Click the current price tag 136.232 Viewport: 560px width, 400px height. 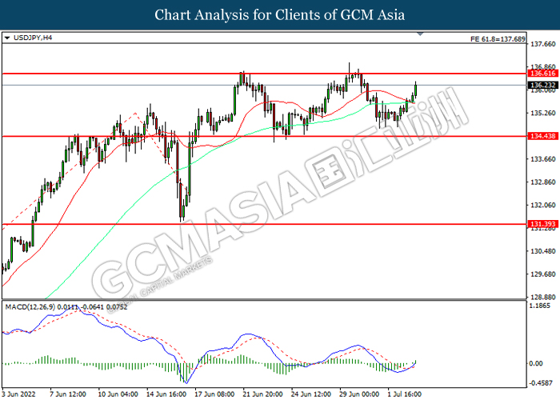pyautogui.click(x=542, y=85)
